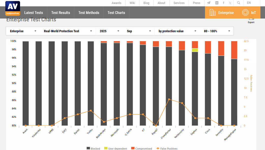This screenshot has width=265, height=150.
Task: Click the IoT chip icon
Action: (245, 13)
